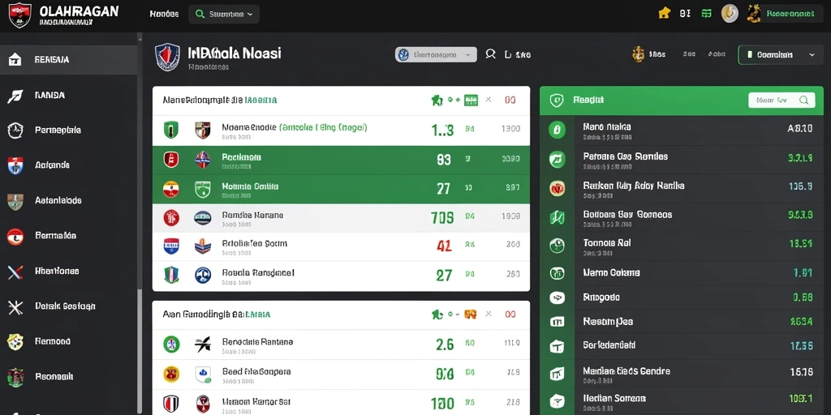Click the icon beside Petrane Gae Semles

point(557,159)
